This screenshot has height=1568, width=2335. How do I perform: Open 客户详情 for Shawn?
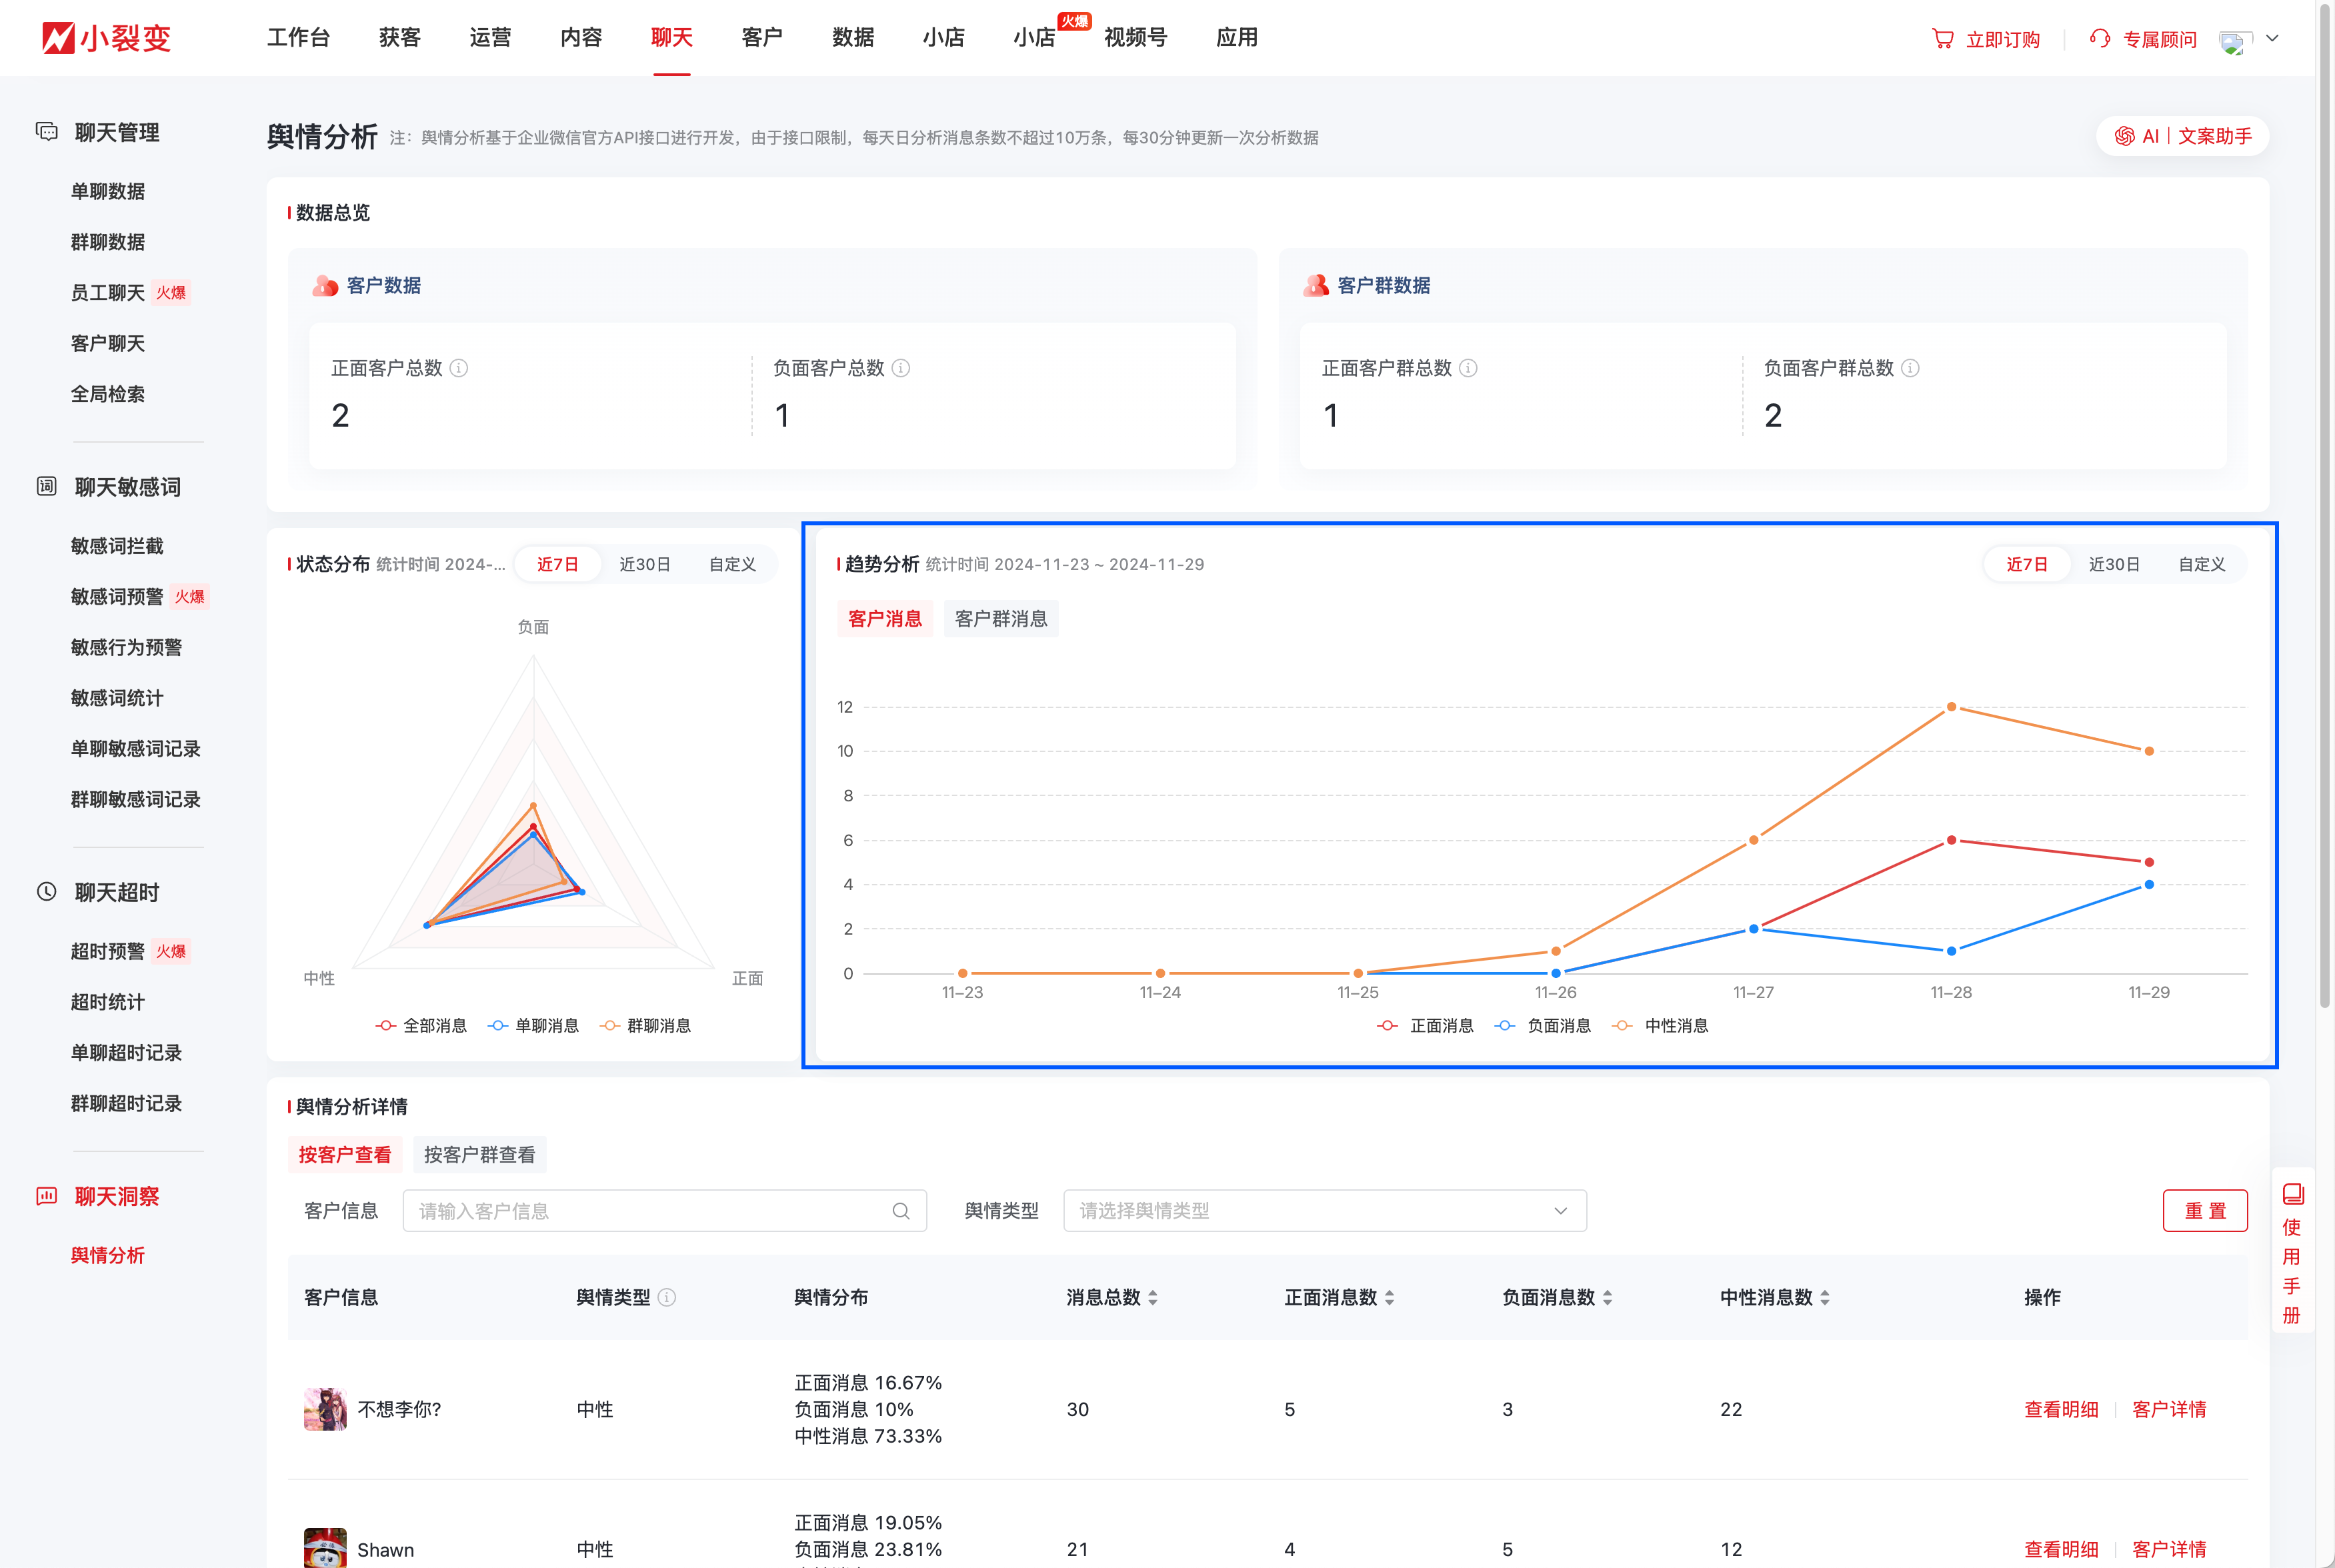pos(2169,1549)
